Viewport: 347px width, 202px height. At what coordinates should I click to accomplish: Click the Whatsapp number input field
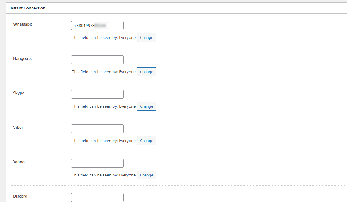[97, 26]
